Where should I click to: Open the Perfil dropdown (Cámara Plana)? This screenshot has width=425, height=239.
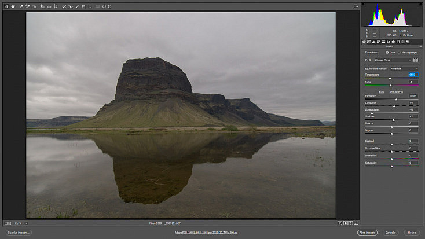[x=393, y=60]
